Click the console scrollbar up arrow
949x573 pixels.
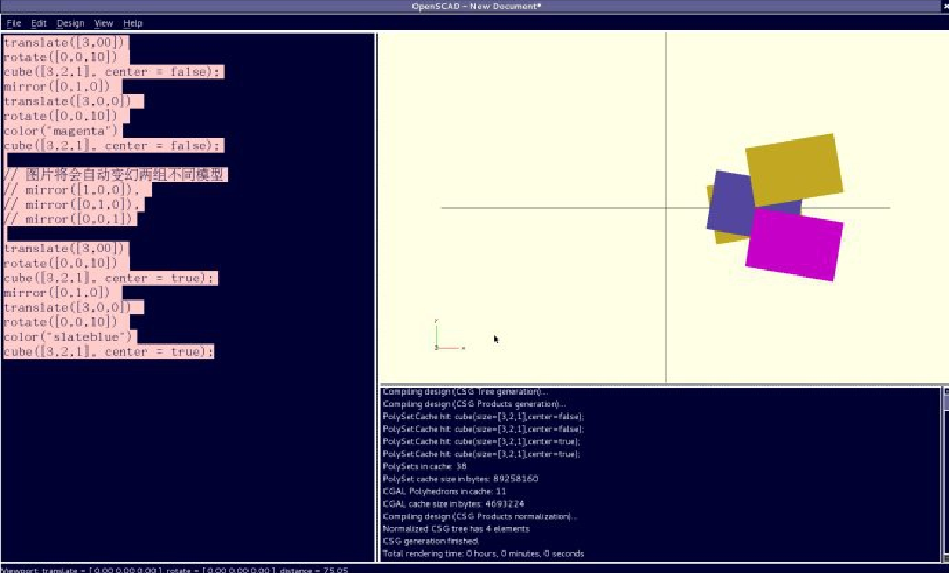[x=945, y=392]
